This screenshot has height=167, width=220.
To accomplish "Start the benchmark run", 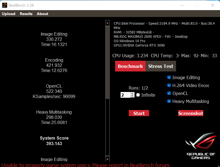I will (139, 113).
